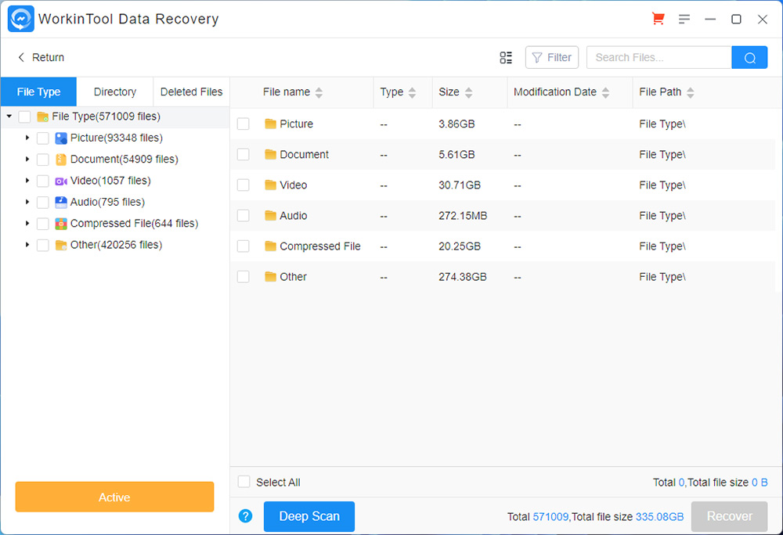
Task: Click the Video camera icon in tree
Action: click(x=61, y=181)
